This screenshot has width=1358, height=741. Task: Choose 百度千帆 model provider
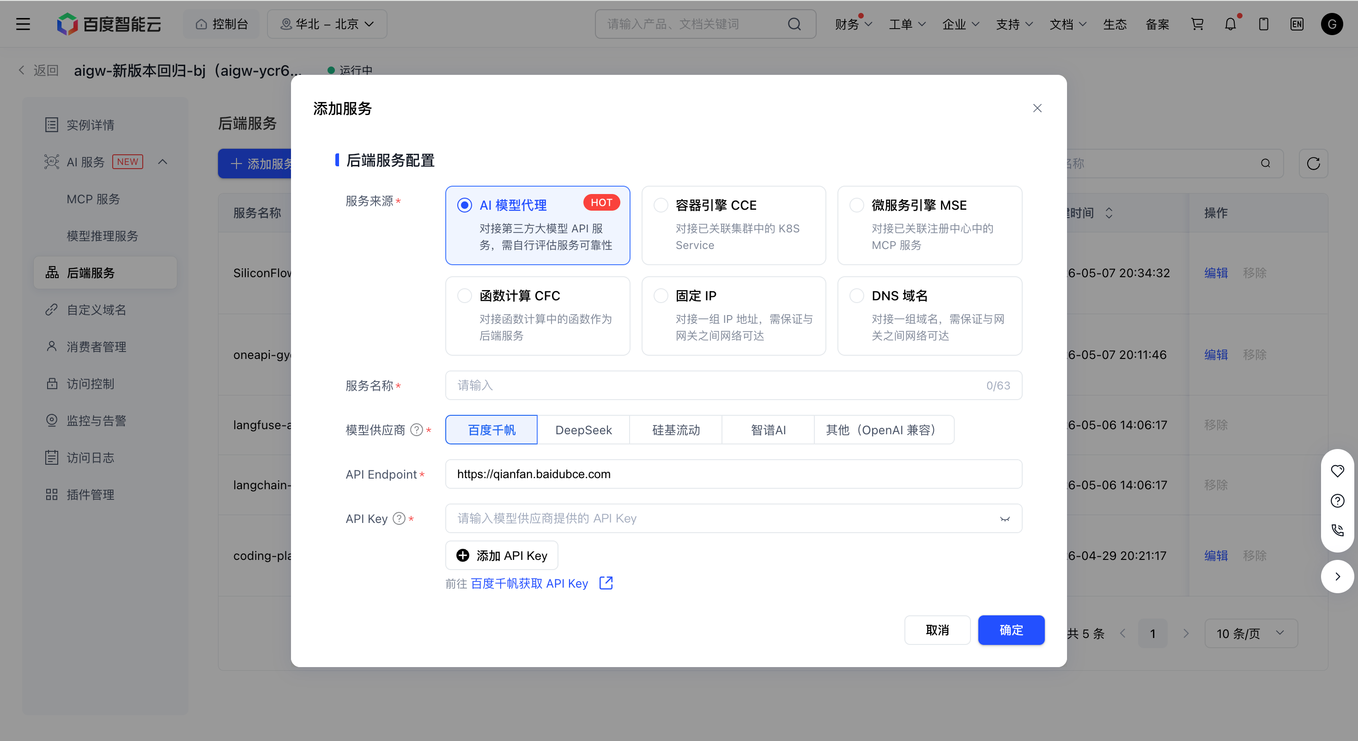click(x=491, y=430)
